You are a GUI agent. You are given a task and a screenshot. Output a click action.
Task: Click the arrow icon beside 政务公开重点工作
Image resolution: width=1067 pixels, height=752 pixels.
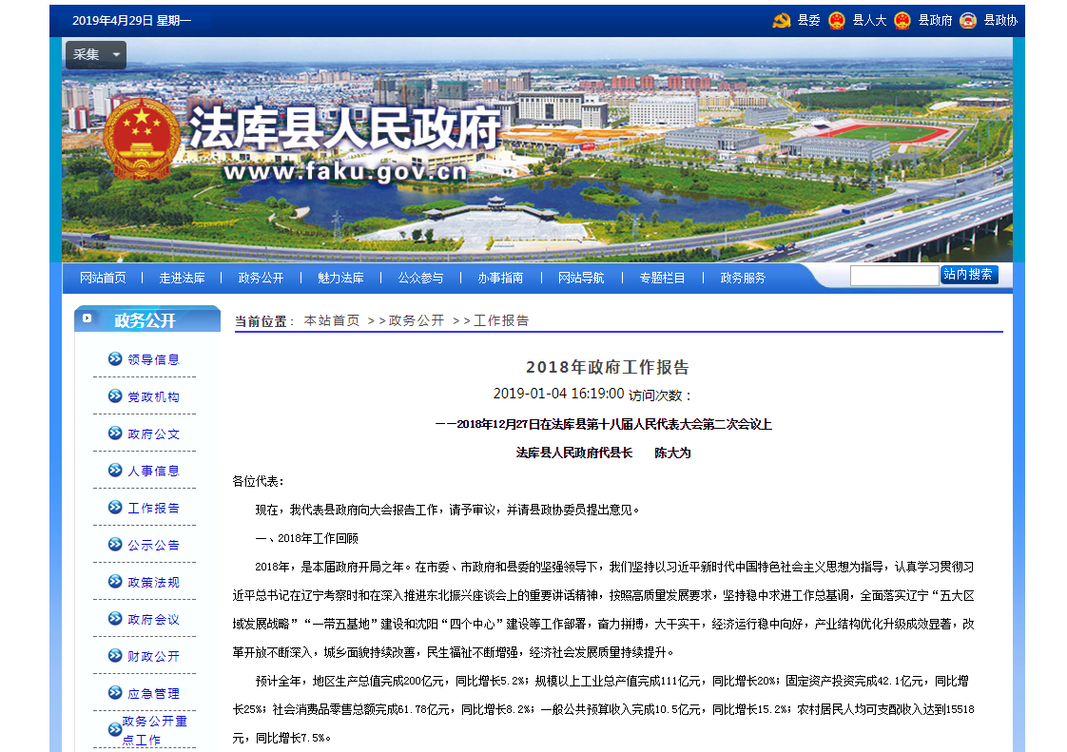tap(115, 729)
